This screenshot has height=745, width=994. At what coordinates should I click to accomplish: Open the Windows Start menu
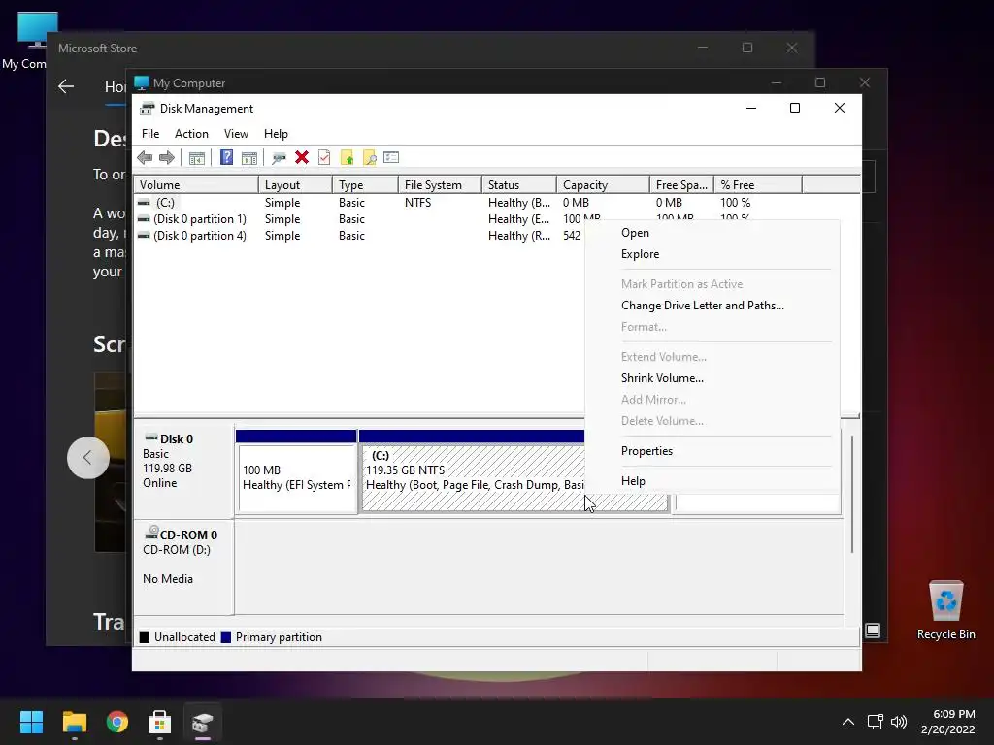31,722
